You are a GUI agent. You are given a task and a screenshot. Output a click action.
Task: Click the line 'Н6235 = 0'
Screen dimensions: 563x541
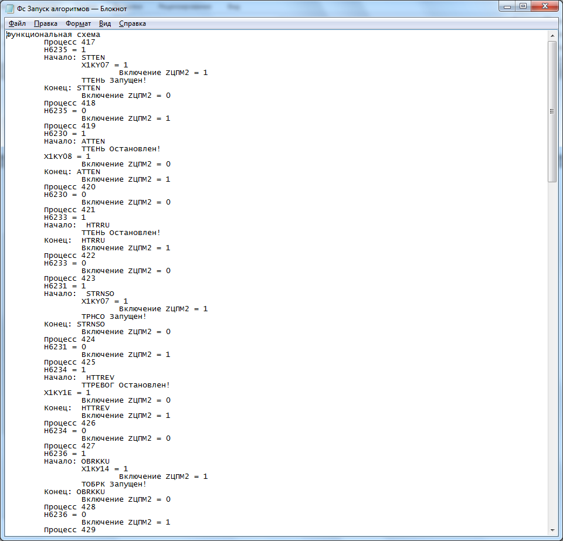(x=65, y=111)
